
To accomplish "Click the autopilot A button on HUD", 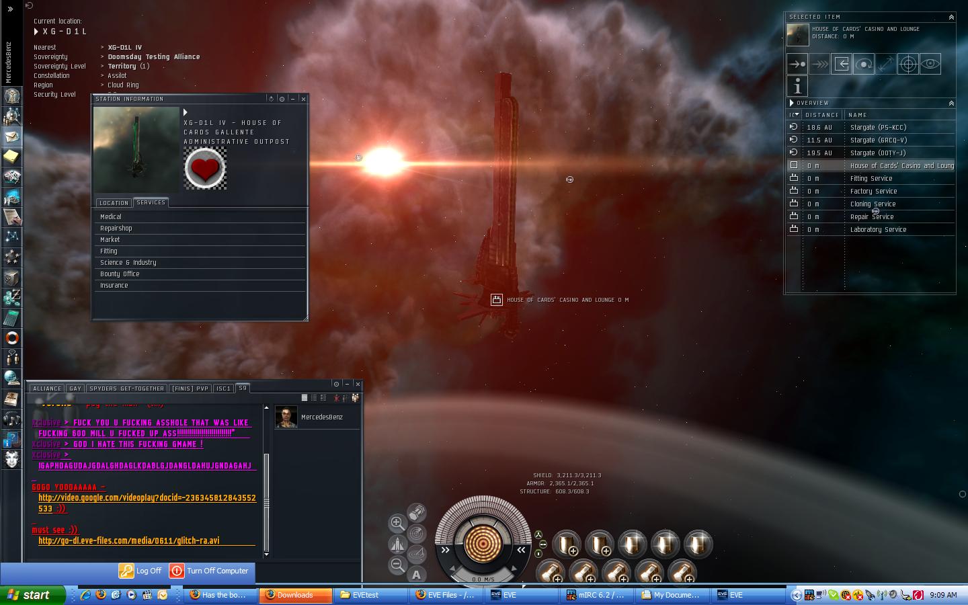I will pyautogui.click(x=417, y=574).
